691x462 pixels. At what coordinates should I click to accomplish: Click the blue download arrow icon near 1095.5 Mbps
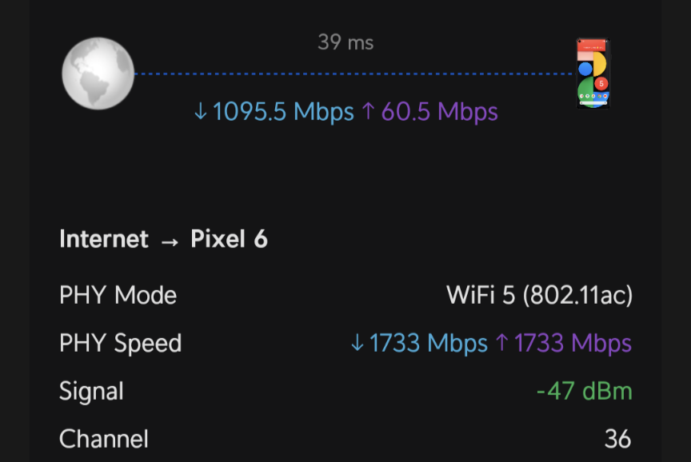click(201, 111)
